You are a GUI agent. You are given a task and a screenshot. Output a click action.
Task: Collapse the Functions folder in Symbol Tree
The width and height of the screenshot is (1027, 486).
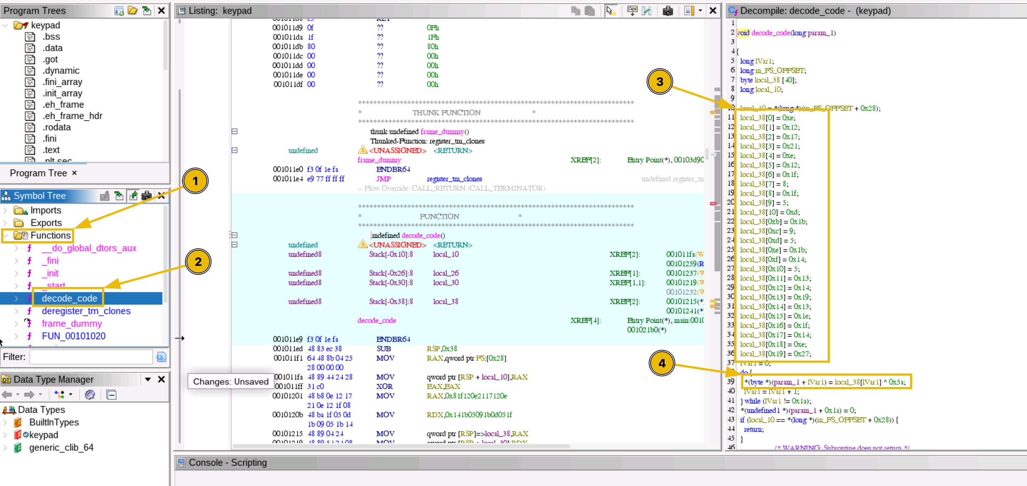pyautogui.click(x=5, y=235)
